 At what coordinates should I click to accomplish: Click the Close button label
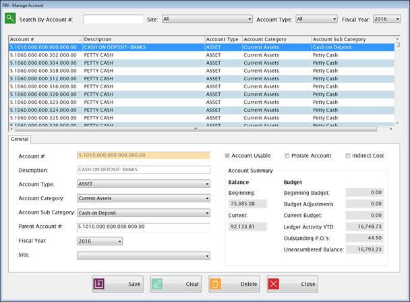coord(308,284)
